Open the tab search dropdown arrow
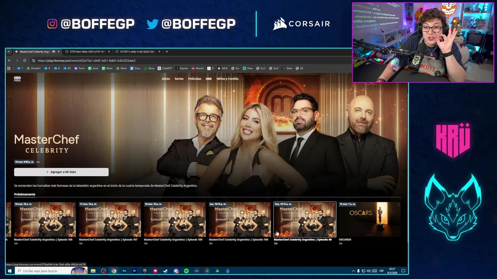Viewport: 497px width, 279px height. pos(9,52)
